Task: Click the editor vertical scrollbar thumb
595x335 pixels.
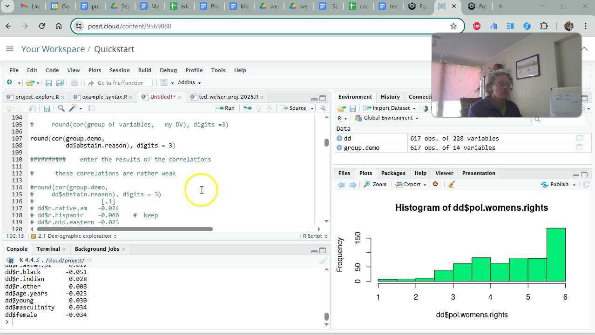Action: tap(326, 142)
